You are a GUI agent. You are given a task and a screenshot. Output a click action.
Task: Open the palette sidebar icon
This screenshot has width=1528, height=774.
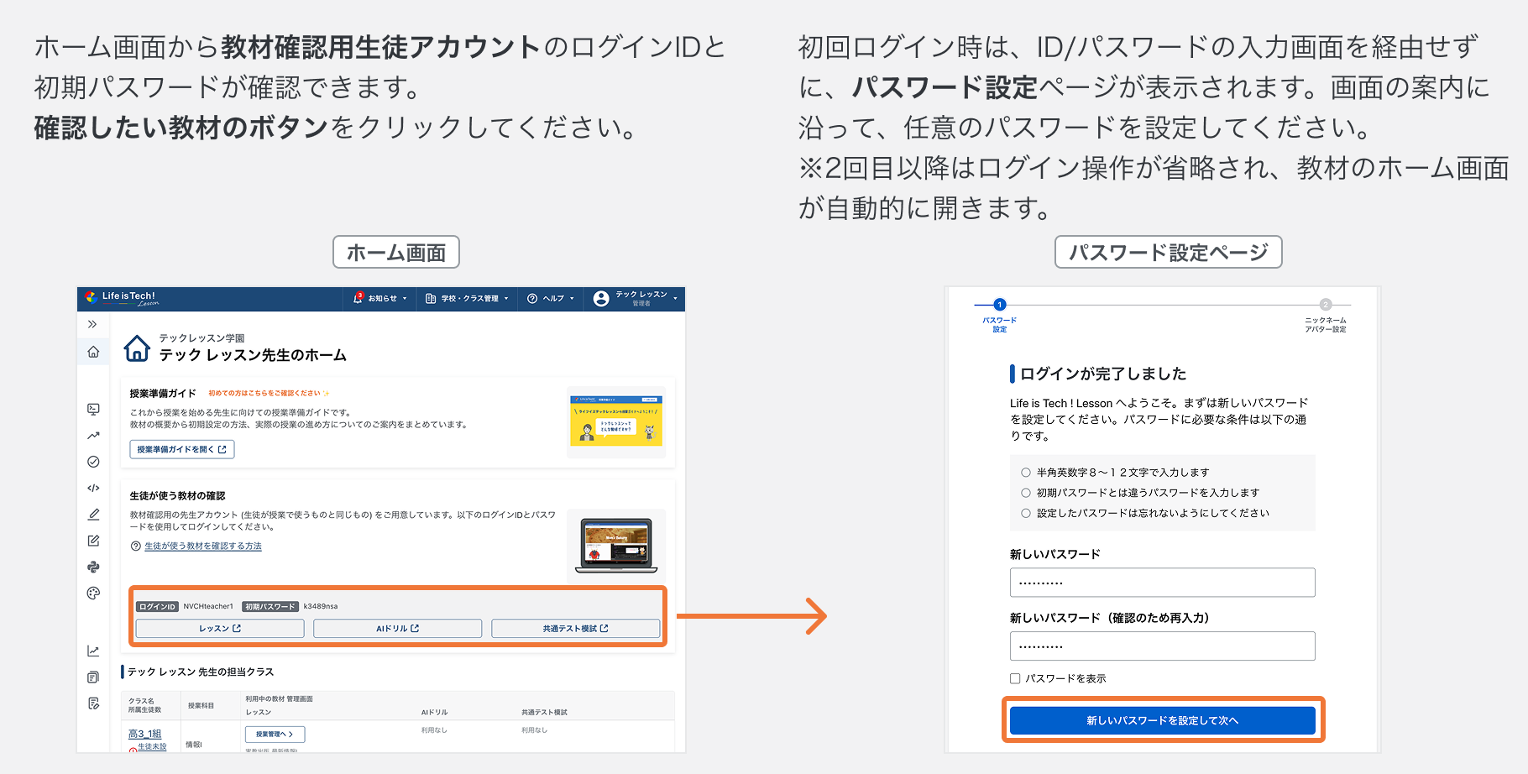click(93, 594)
